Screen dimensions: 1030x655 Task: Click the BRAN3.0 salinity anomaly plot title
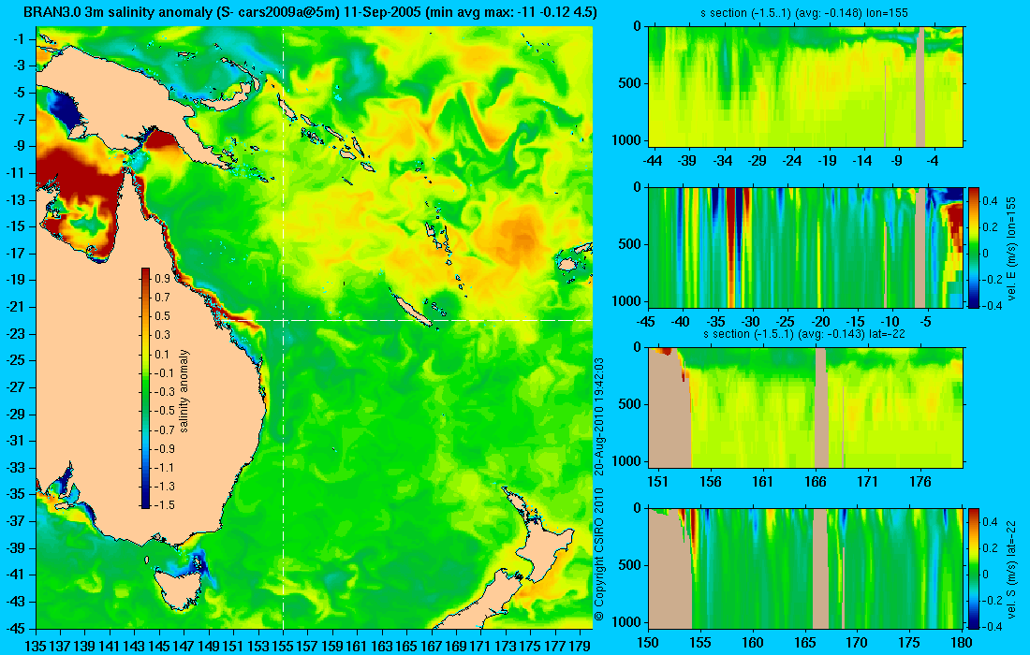[x=310, y=12]
